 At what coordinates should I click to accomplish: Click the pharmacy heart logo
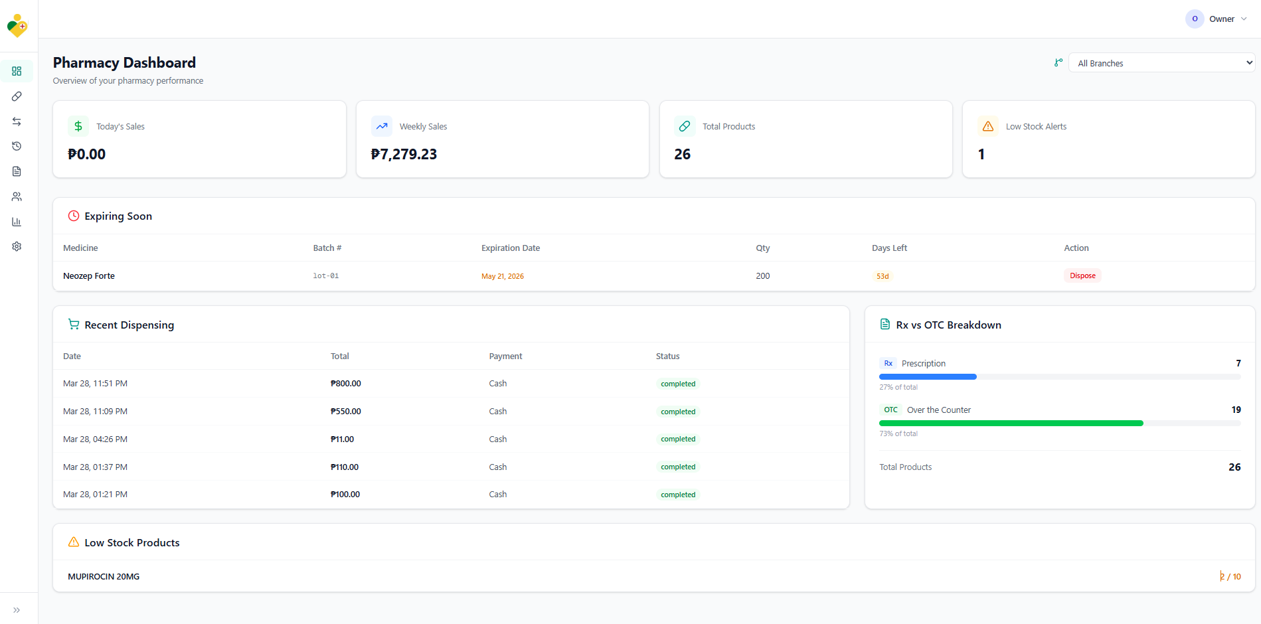tap(17, 26)
